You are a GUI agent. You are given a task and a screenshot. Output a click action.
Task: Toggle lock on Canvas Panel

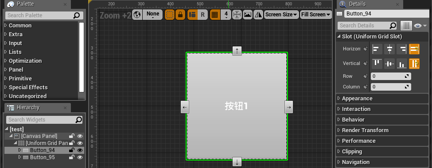72,136
